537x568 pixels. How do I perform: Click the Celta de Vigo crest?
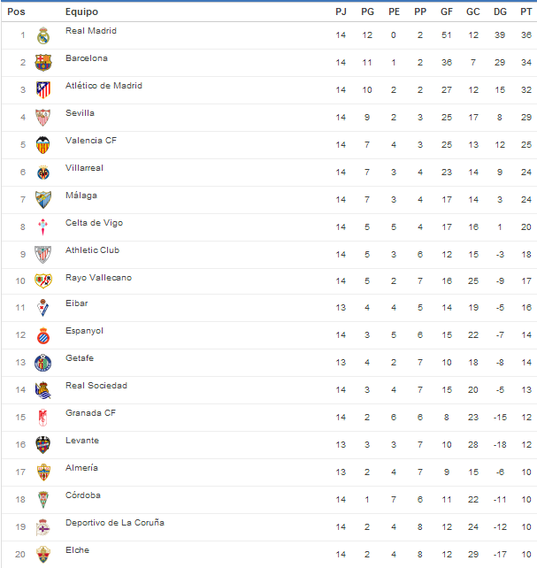pos(43,226)
